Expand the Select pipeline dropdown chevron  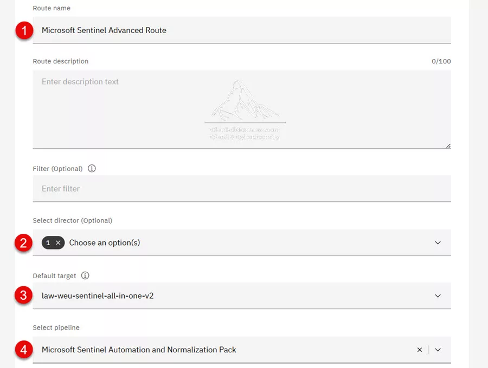(438, 350)
